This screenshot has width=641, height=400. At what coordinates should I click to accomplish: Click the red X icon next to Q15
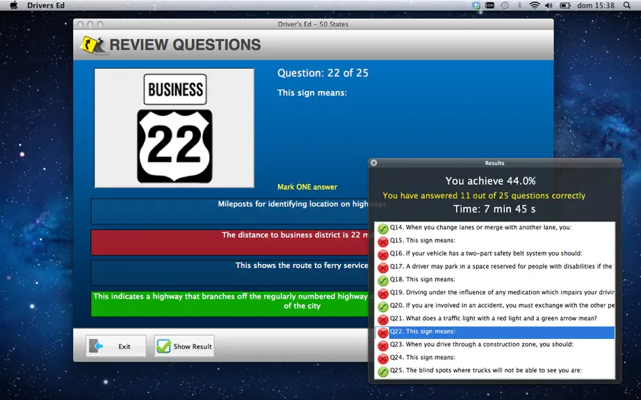pos(382,242)
